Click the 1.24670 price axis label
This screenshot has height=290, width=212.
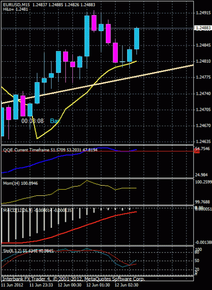(203, 126)
